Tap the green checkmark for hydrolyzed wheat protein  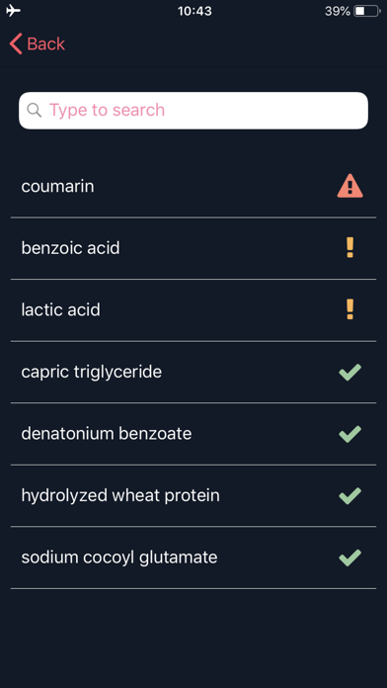tap(349, 496)
